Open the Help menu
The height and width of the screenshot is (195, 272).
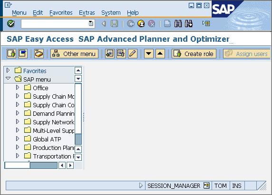click(x=133, y=13)
